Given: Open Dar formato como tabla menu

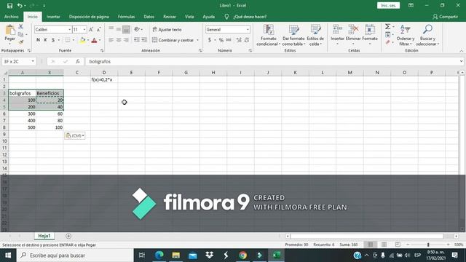Looking at the screenshot, I should pyautogui.click(x=293, y=35).
